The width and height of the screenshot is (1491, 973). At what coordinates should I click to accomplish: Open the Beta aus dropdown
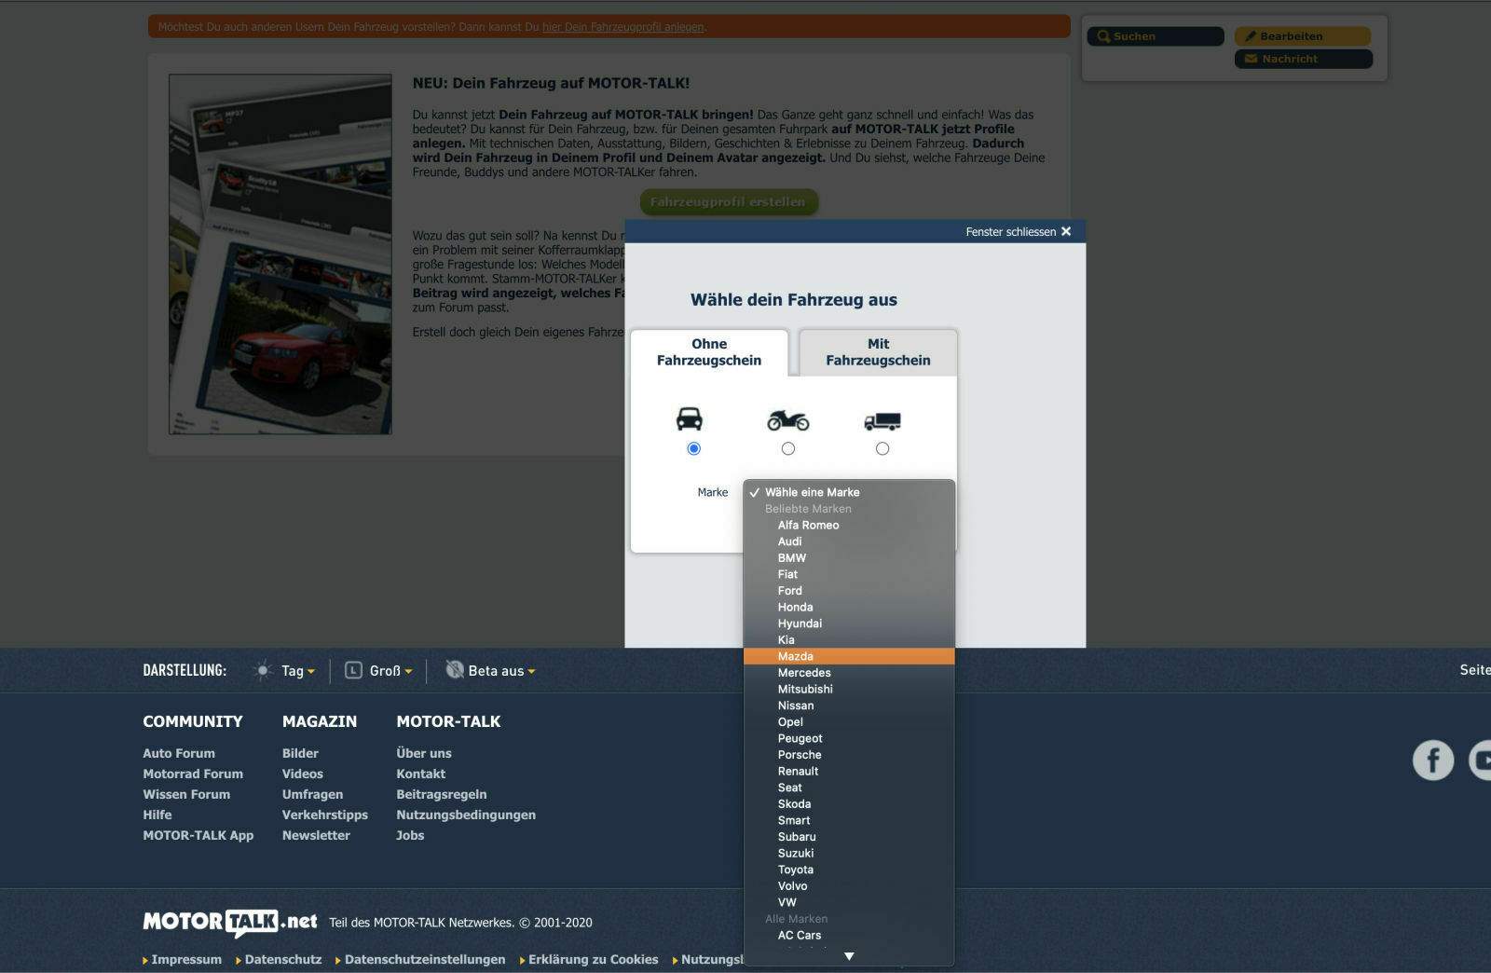click(501, 671)
